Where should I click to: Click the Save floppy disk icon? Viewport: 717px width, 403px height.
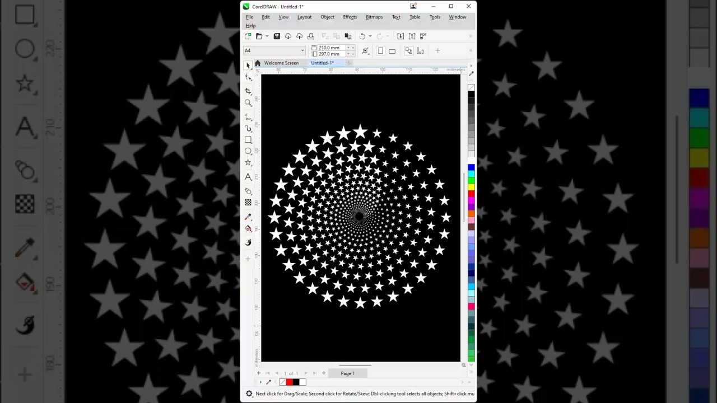[x=277, y=36]
